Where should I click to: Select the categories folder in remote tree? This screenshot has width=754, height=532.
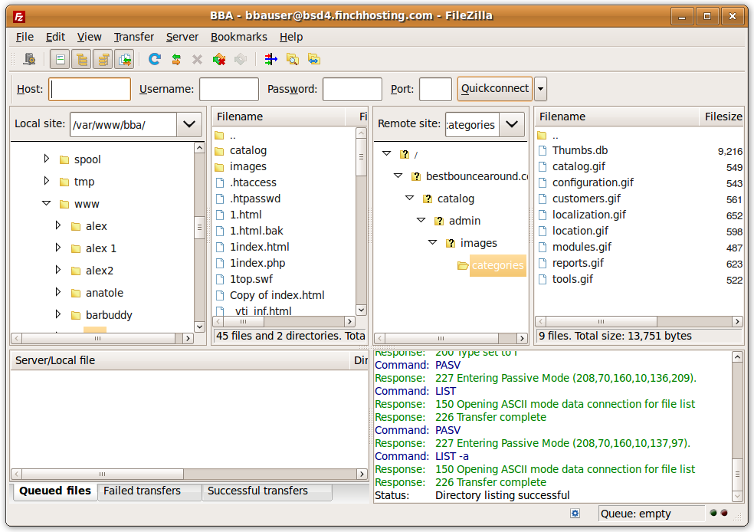click(x=497, y=265)
